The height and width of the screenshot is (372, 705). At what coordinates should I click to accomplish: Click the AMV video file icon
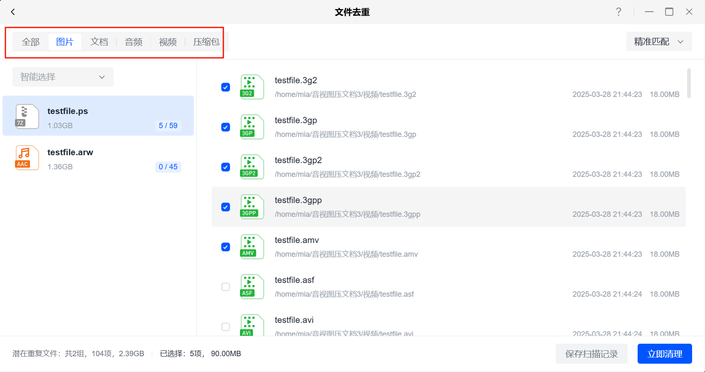tap(252, 247)
